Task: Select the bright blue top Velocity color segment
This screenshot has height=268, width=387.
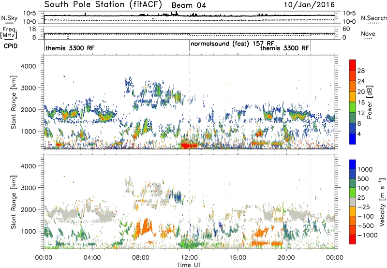Action: [x=353, y=164]
